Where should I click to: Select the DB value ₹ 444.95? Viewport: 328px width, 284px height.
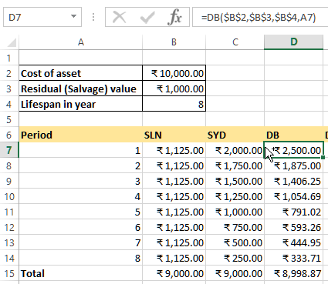pyautogui.click(x=293, y=242)
